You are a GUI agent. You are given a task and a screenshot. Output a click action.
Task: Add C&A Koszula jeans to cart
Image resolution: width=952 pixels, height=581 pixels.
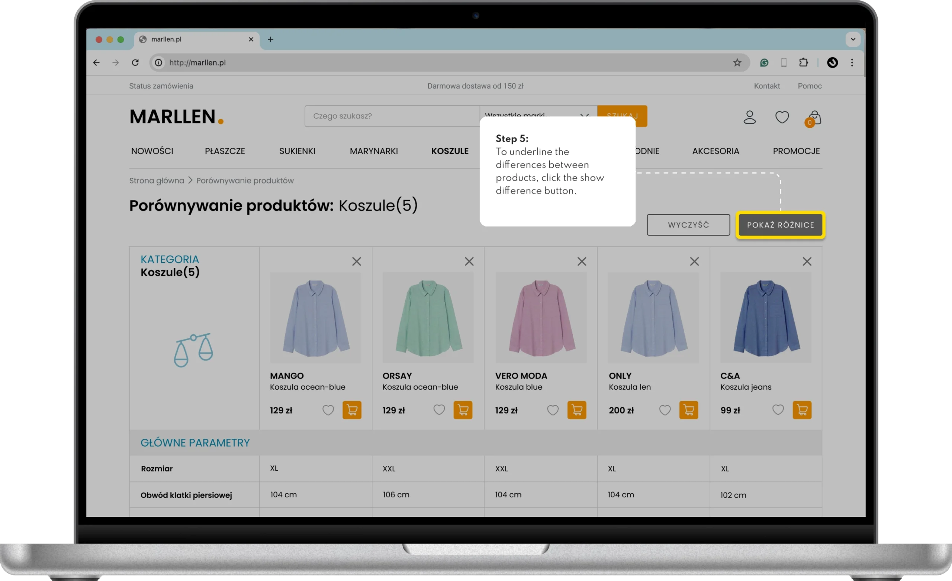[x=802, y=410]
